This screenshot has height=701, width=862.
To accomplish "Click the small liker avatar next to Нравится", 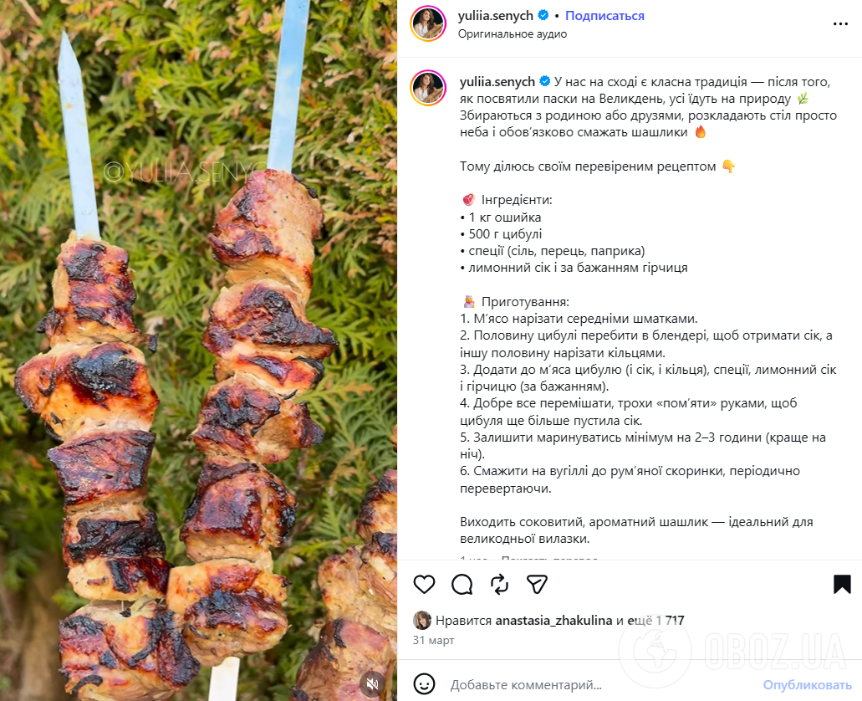I will (x=422, y=620).
